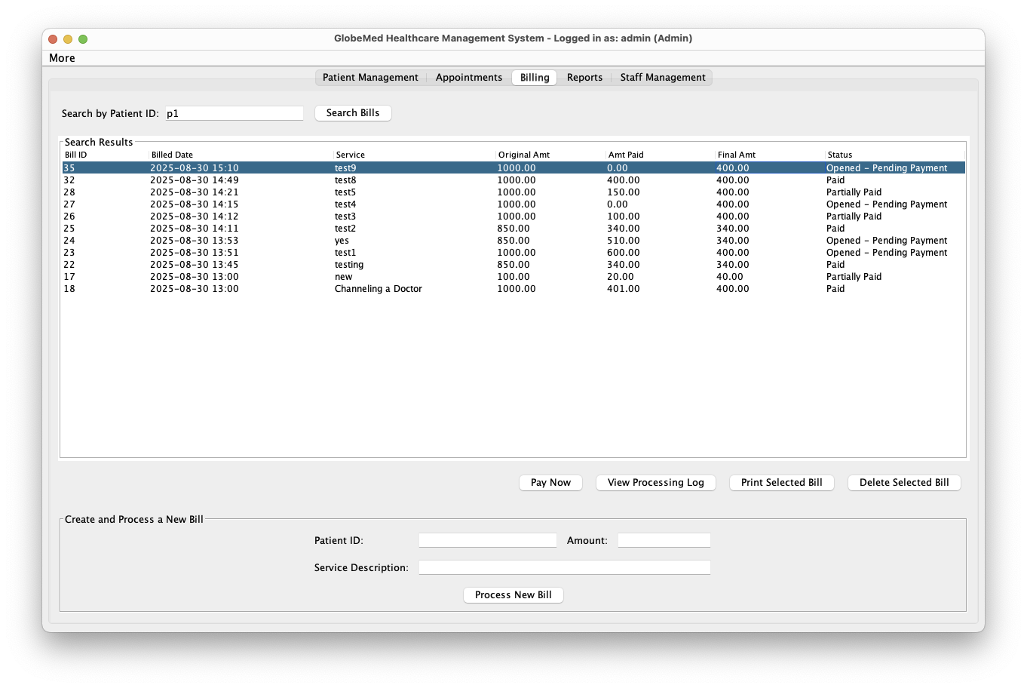Focus the Search by Patient ID field
The image size is (1027, 688).
pyautogui.click(x=234, y=114)
